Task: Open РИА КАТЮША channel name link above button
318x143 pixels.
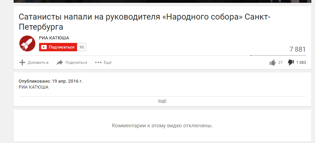Action: coord(54,38)
